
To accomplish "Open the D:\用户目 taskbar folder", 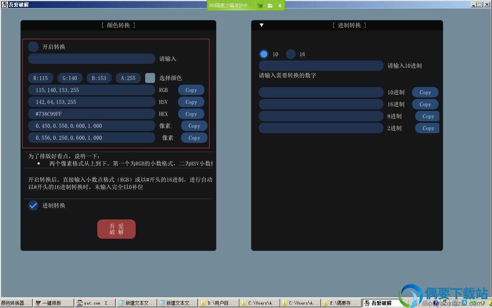I will tap(219, 303).
